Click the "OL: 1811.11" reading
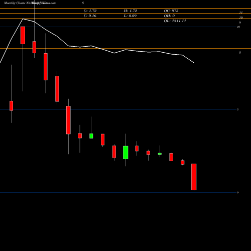 click(175, 21)
